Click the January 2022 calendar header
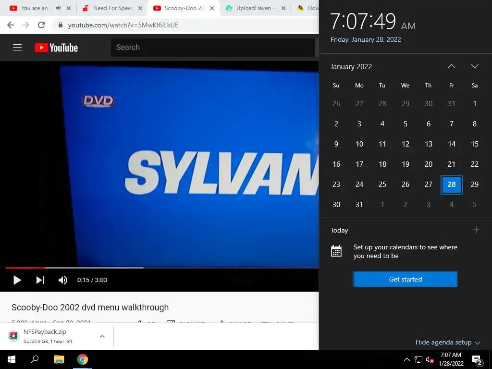 351,67
